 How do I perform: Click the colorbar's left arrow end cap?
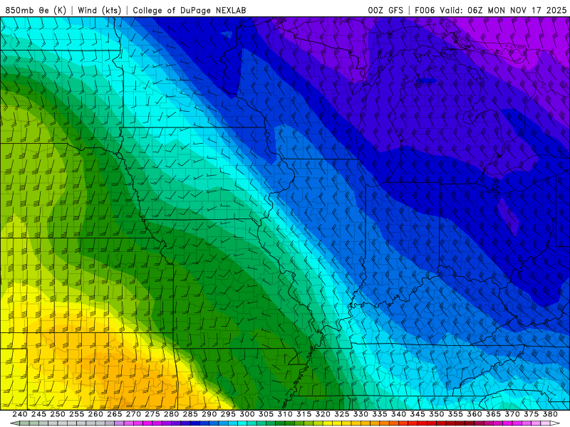[14, 423]
